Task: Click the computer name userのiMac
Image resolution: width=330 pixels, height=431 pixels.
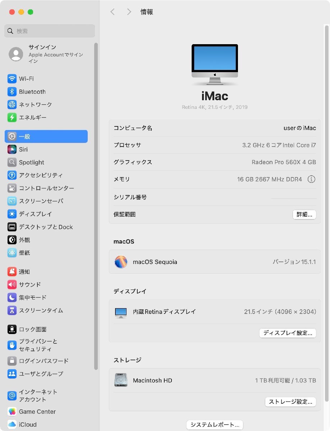Action: [300, 128]
